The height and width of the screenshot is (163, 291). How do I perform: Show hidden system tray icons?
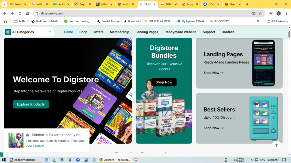tap(251, 160)
